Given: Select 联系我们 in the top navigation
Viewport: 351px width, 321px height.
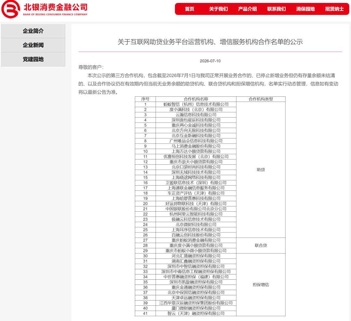Looking at the screenshot, I should point(277,9).
